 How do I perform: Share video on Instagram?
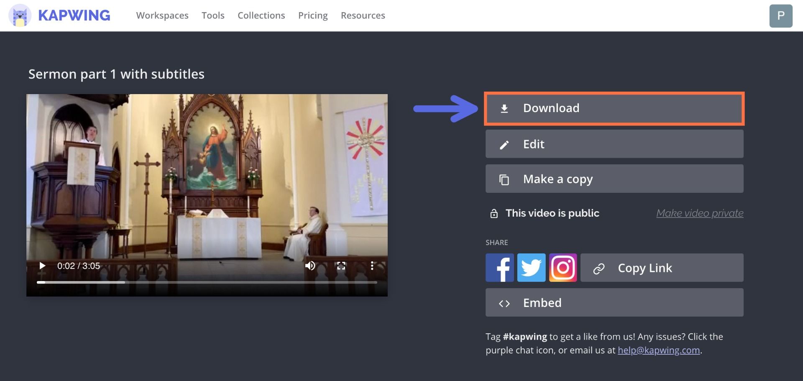[563, 268]
